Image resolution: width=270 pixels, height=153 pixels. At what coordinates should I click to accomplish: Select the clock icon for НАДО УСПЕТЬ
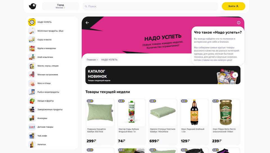32,22
